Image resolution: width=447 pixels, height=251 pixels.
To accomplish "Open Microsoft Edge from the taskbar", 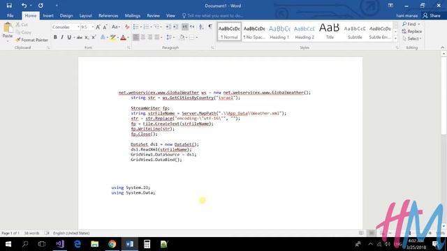I will [78, 244].
